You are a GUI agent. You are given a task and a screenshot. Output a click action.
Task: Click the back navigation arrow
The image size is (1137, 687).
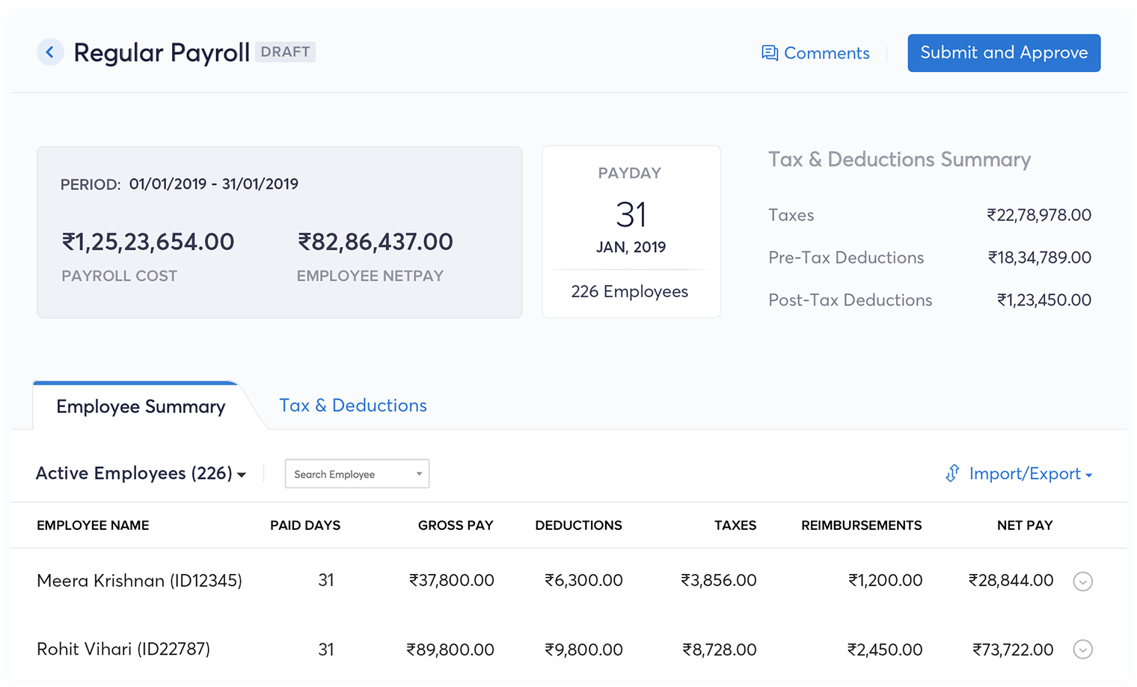pyautogui.click(x=50, y=52)
